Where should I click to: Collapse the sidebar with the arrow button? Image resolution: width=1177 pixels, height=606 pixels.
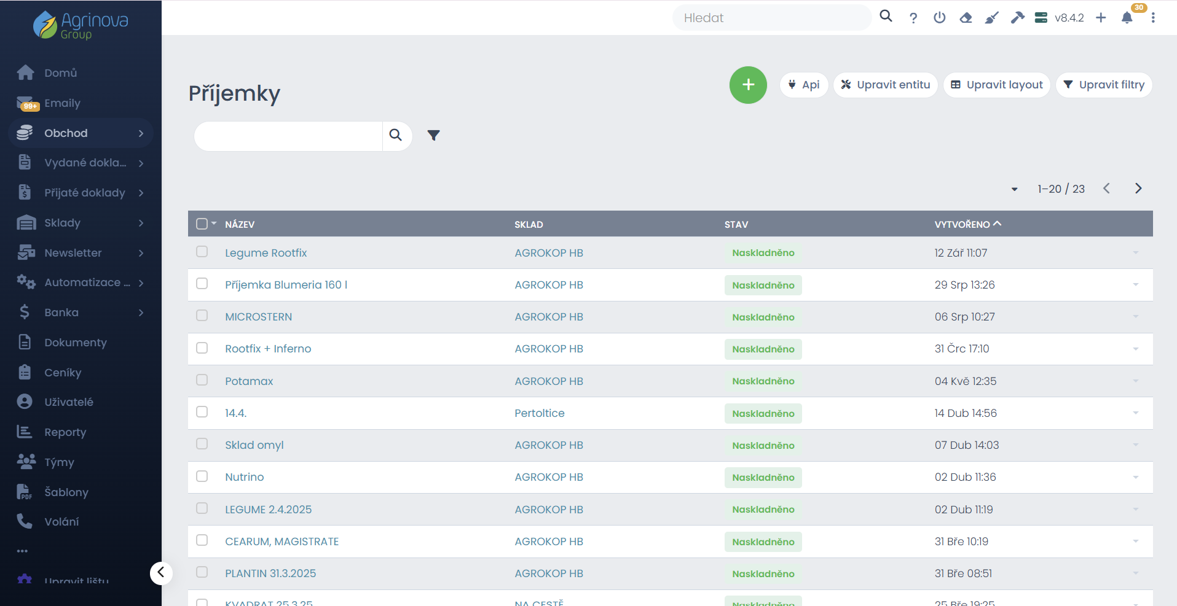(161, 573)
